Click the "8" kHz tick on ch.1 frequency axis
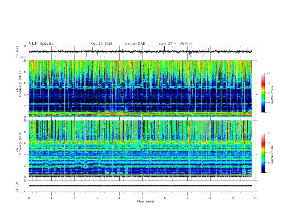The image size is (288, 222). (25, 72)
